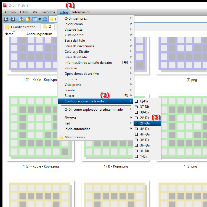Click the 3T-Dir layout icon
The height and width of the screenshot is (207, 207).
tap(136, 107)
